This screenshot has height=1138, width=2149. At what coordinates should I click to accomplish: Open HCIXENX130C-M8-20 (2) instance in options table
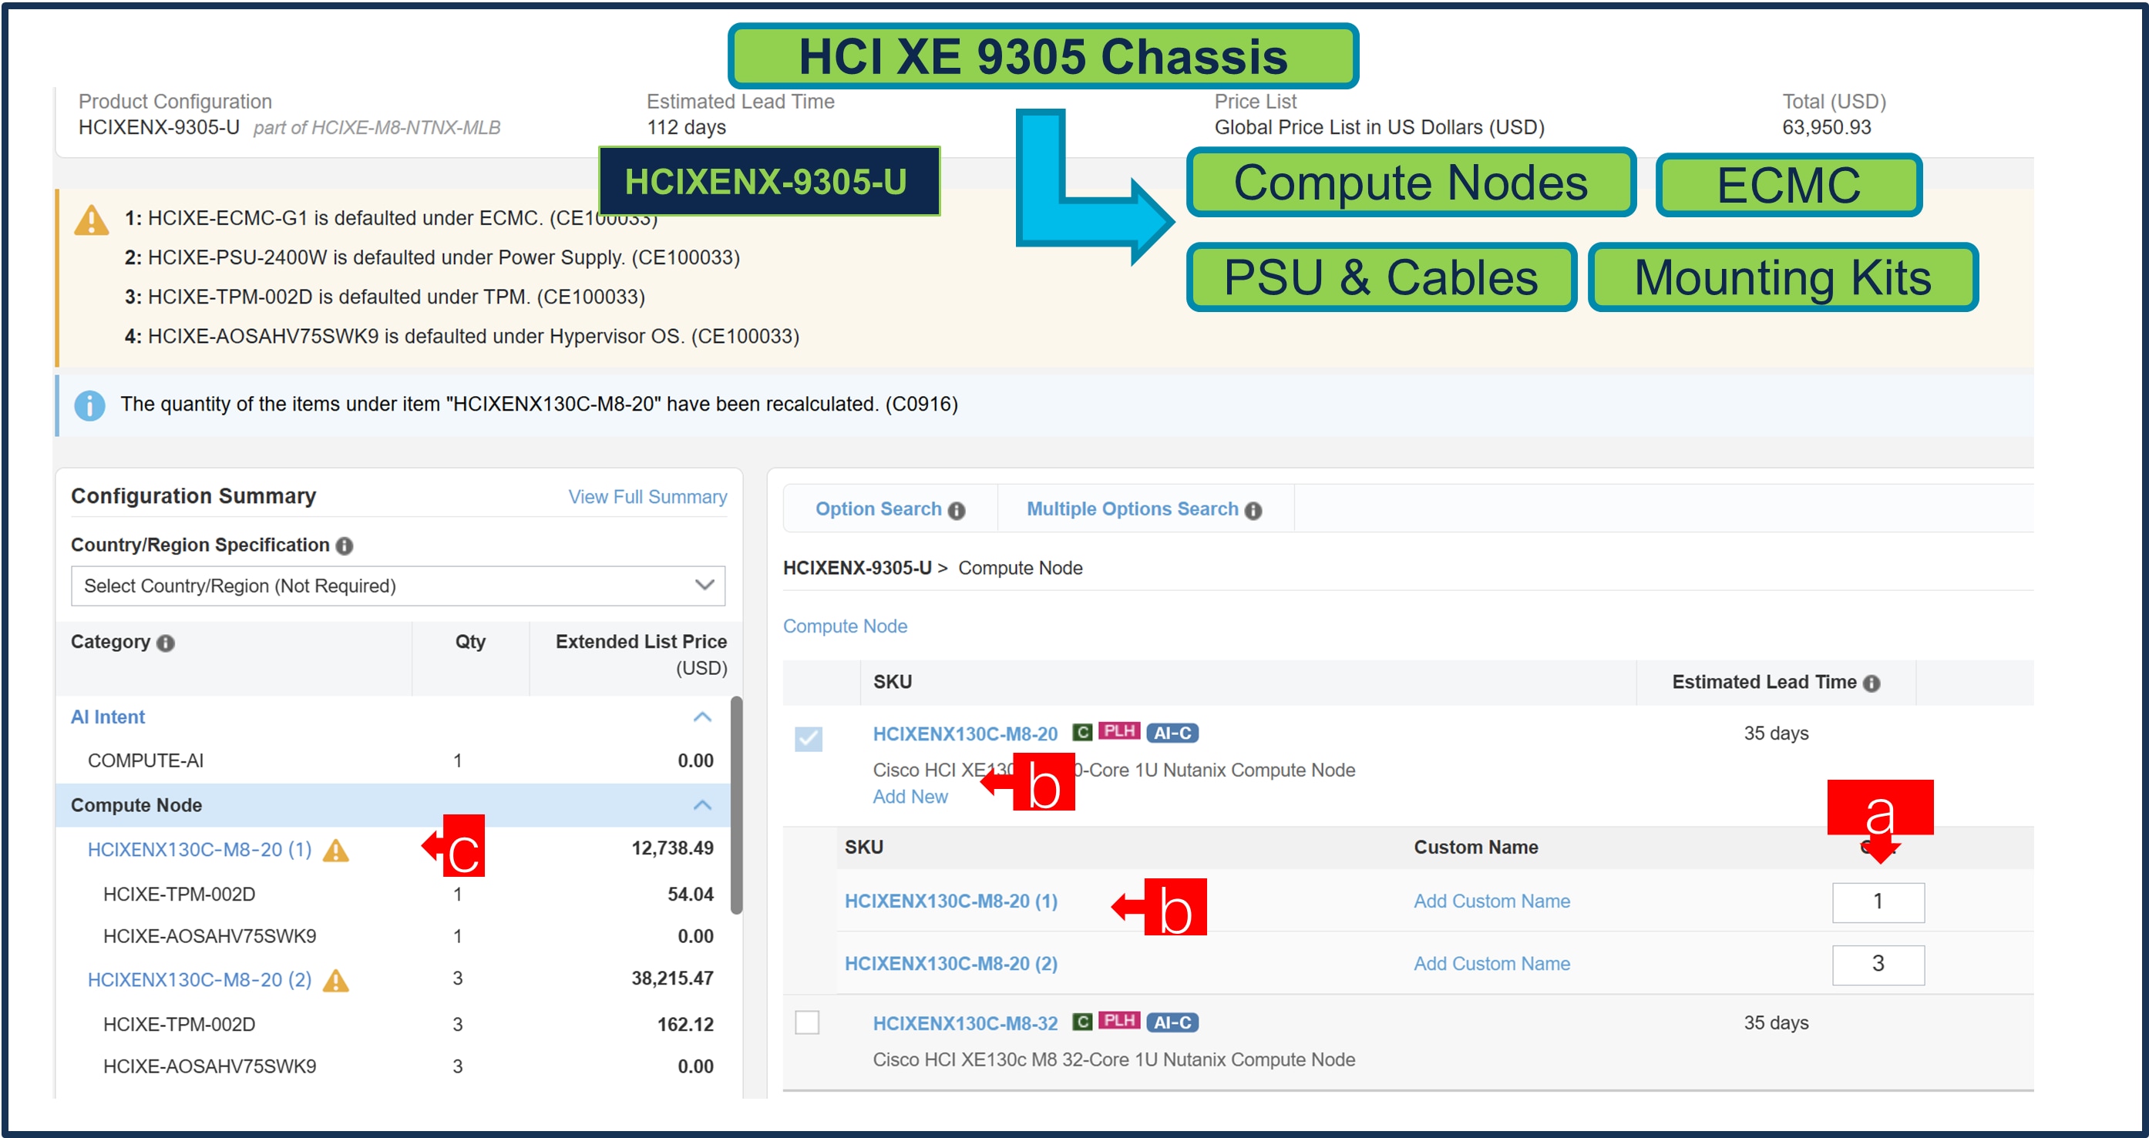951,964
